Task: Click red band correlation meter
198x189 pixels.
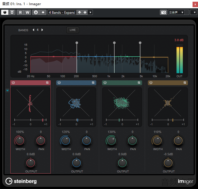Action: pos(30,120)
